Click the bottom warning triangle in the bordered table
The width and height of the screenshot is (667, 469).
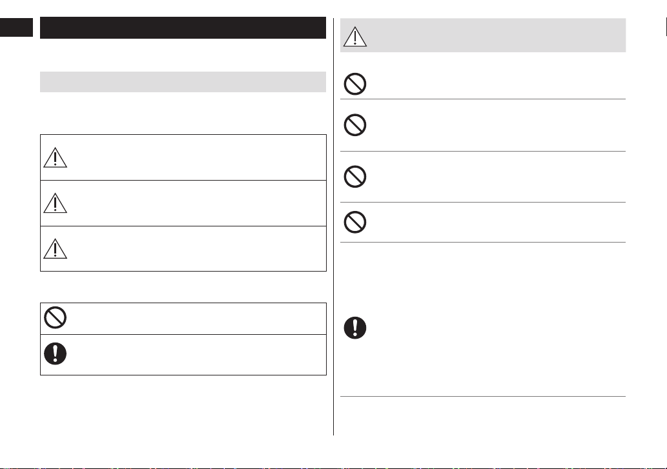tap(56, 249)
